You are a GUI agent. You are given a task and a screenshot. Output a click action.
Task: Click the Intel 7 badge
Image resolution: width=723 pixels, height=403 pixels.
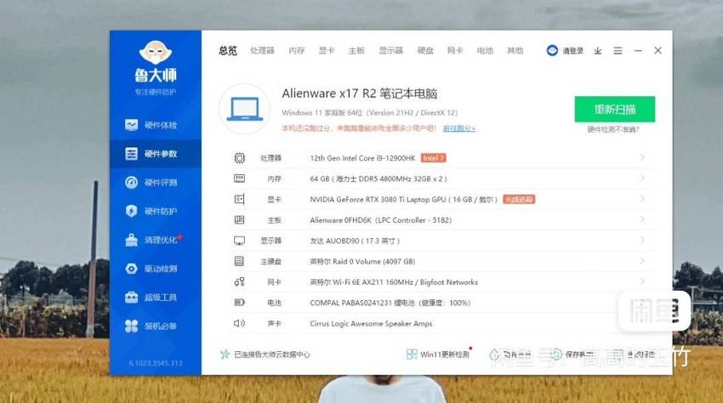pos(434,158)
